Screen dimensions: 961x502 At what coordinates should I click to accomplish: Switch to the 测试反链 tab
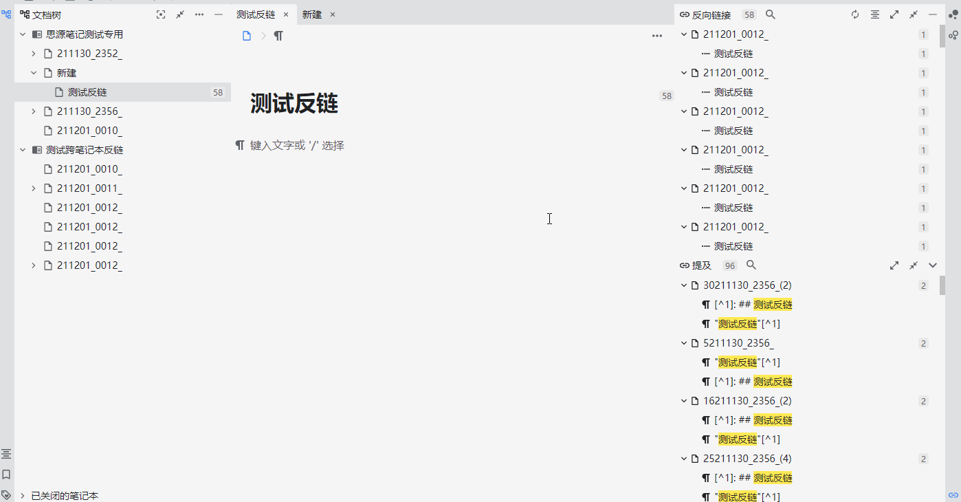coord(255,14)
